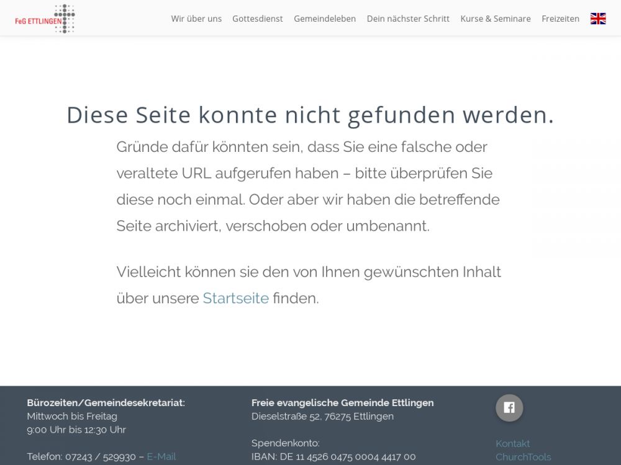Navigate to the Freizeiten menu item
Screen dimensions: 621x465
[560, 19]
